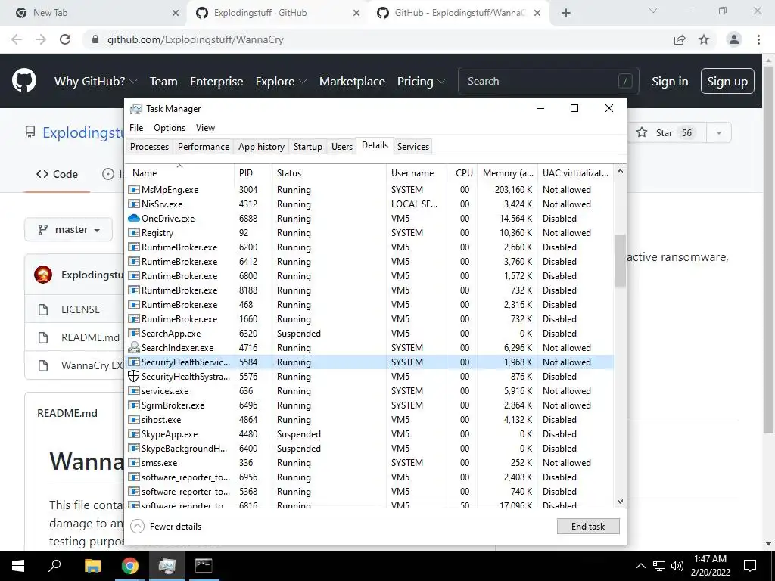Open Task Manager's File menu

[136, 127]
